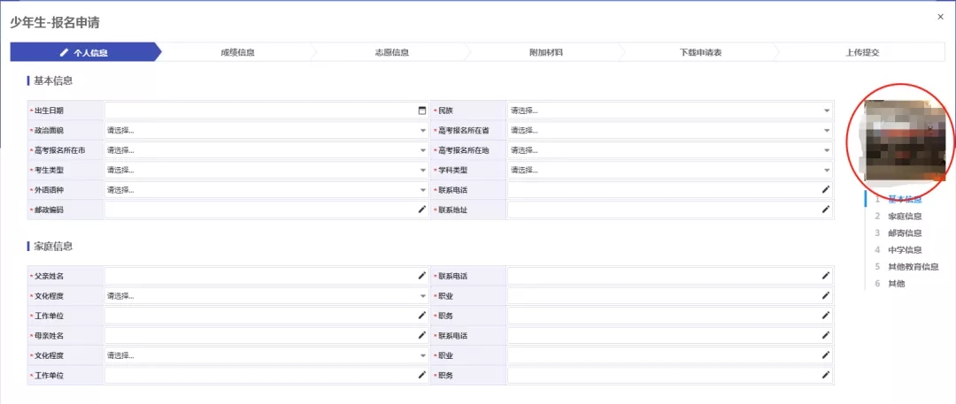Image resolution: width=956 pixels, height=404 pixels.
Task: Jump to 中学信息 in side navigation
Action: (x=904, y=250)
